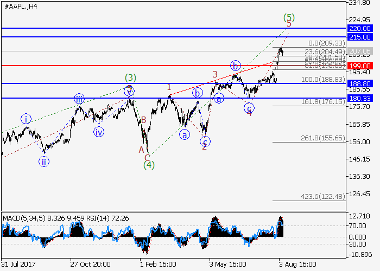Click the 1 Feb 16:00 date label
380x271 pixels.
tap(159, 264)
